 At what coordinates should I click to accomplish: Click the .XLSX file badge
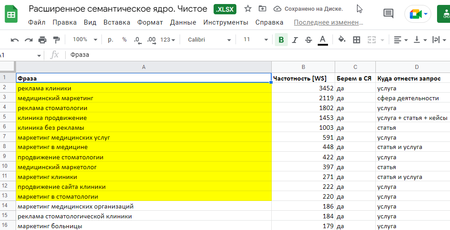(x=225, y=9)
